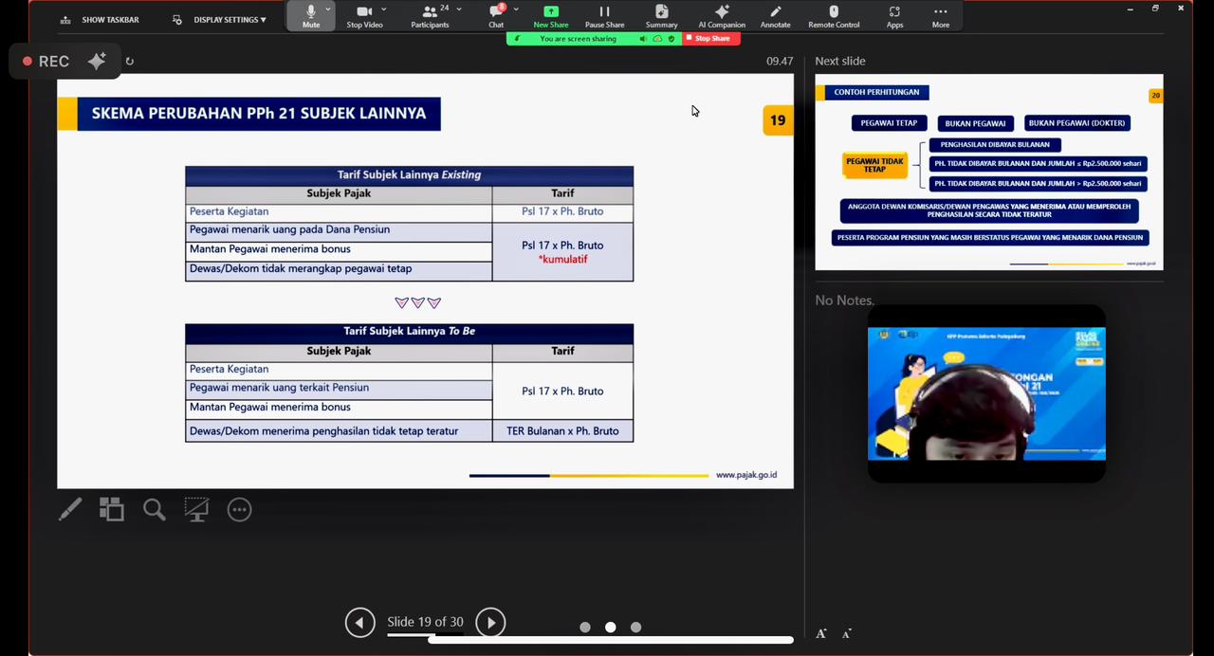Open more slide show options ellipsis
Screen dimensions: 1214x656
click(x=239, y=510)
